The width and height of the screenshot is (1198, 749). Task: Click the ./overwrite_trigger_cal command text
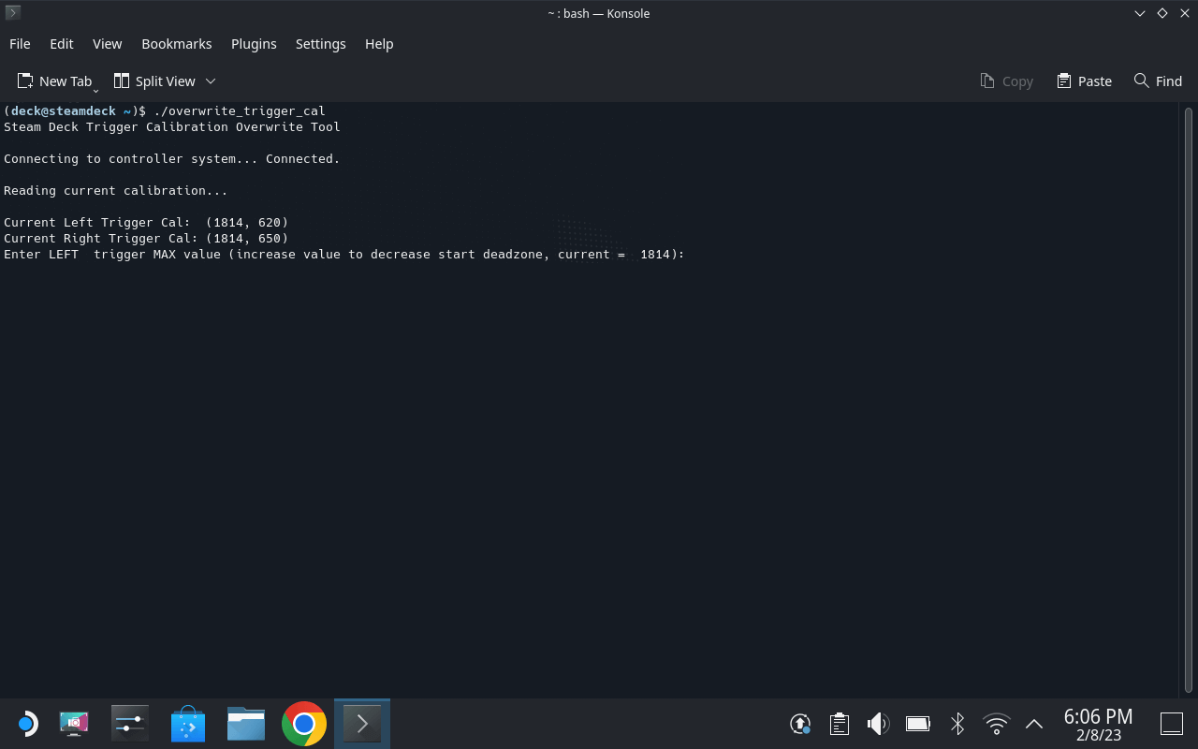[240, 110]
